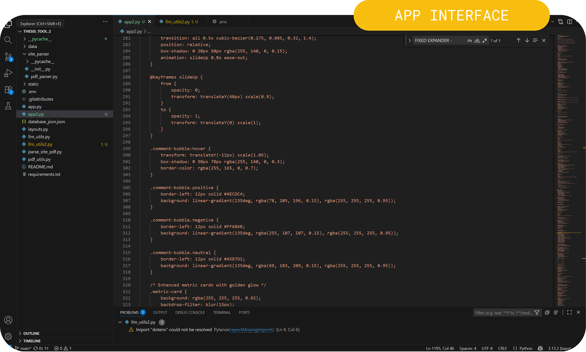
Task: Switch to the TERMINAL panel tab
Action: [x=222, y=312]
